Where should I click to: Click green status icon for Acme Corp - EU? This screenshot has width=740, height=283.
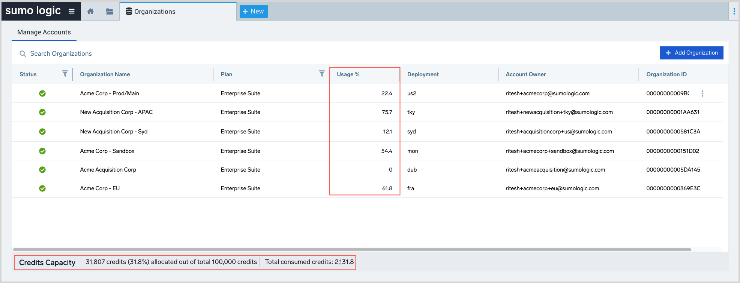pyautogui.click(x=42, y=188)
